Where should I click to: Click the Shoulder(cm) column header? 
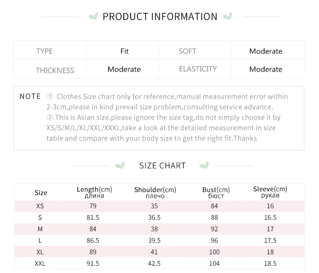tap(155, 193)
